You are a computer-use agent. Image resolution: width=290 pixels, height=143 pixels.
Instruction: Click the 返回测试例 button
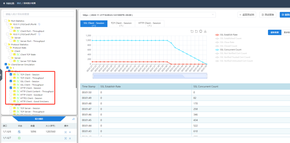point(247,15)
